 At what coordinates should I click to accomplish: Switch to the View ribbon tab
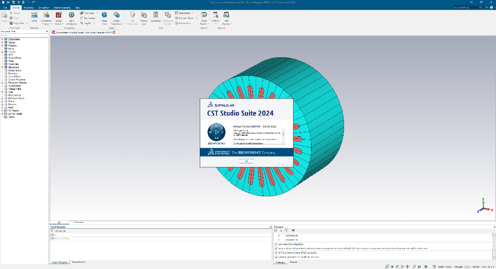77,8
